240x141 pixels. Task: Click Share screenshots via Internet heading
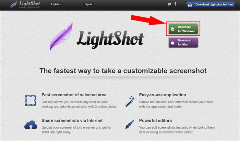point(72,121)
